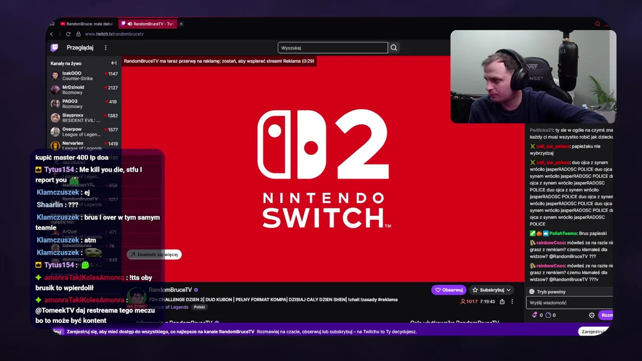Share the stream via share icon
This screenshot has height=361, width=642.
click(x=502, y=301)
